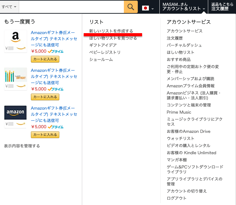Open アカウントサービス link under the heading
The image size is (236, 205).
click(184, 31)
